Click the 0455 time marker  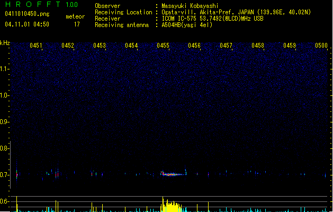tap(163, 46)
